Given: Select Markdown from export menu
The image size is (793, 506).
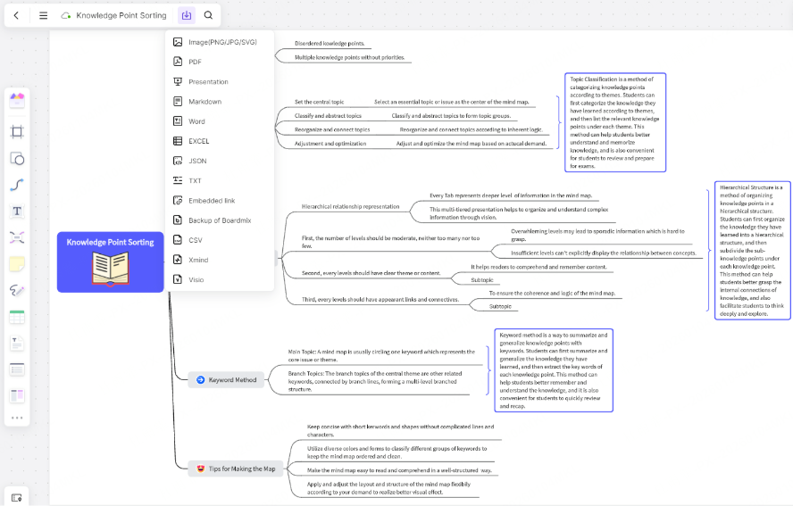Looking at the screenshot, I should [x=205, y=102].
